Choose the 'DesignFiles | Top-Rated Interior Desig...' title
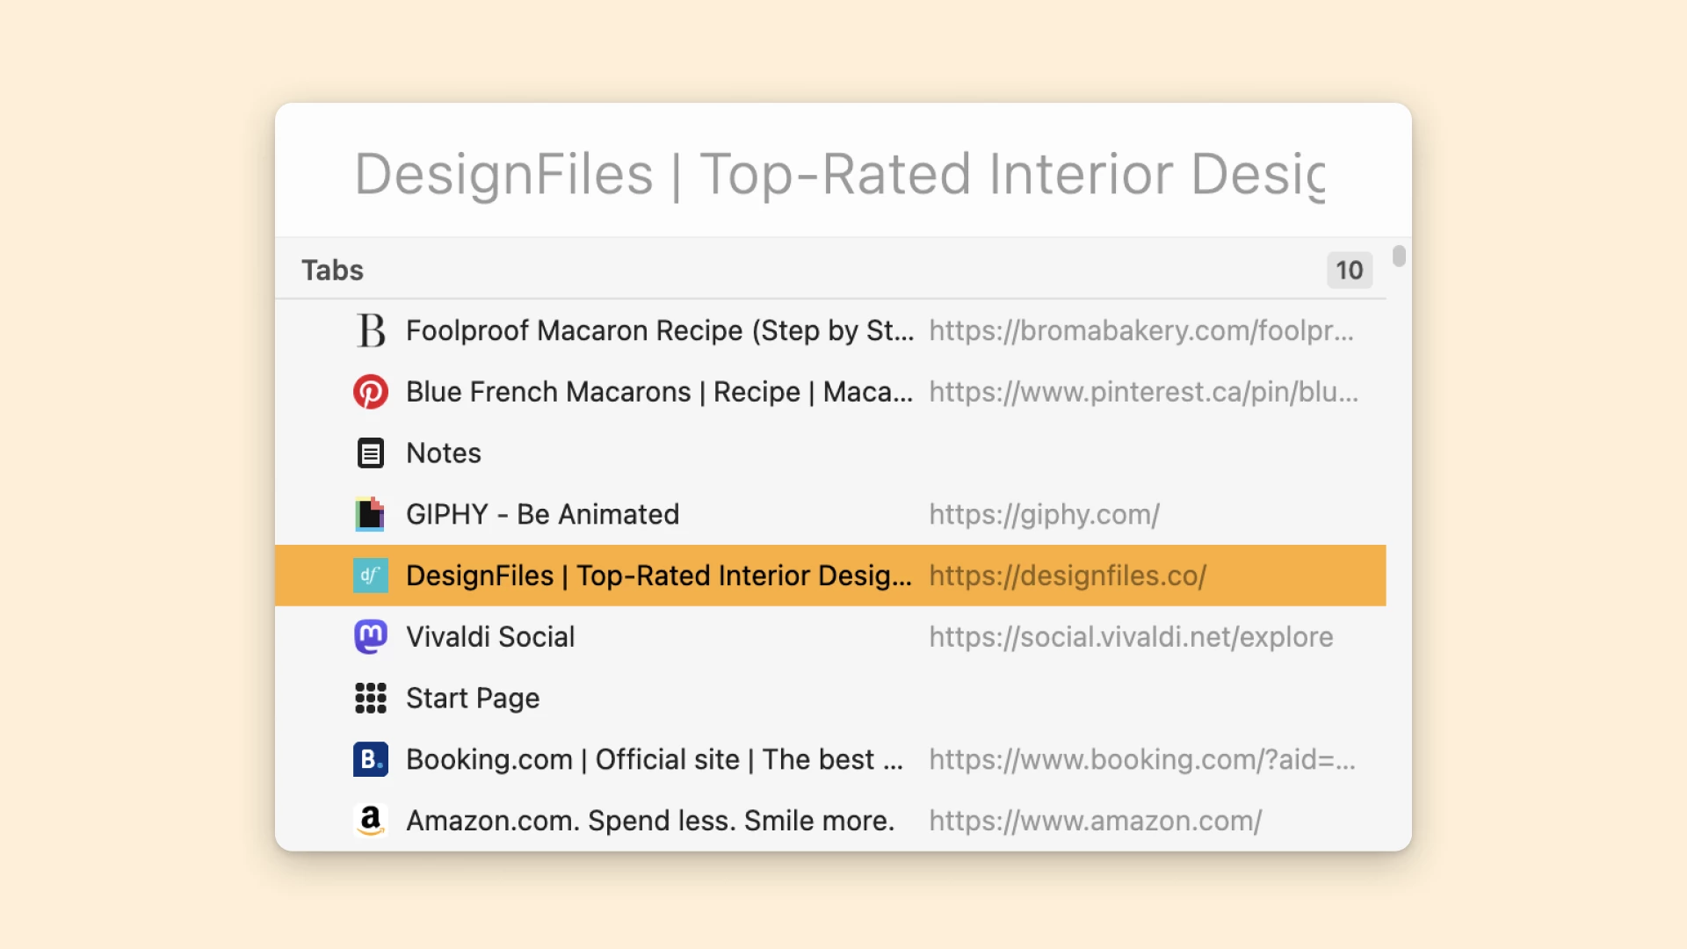 pyautogui.click(x=659, y=576)
